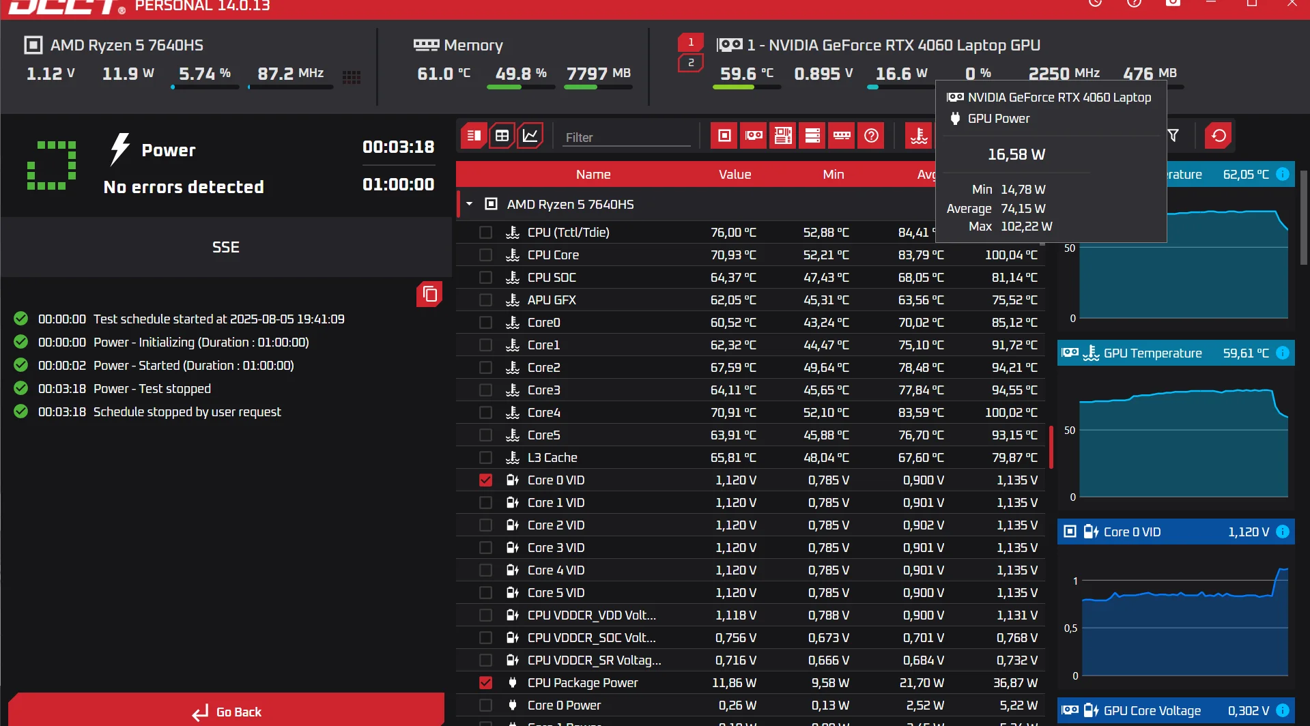This screenshot has height=726, width=1310.
Task: Switch to graph-only sensor view
Action: point(530,136)
